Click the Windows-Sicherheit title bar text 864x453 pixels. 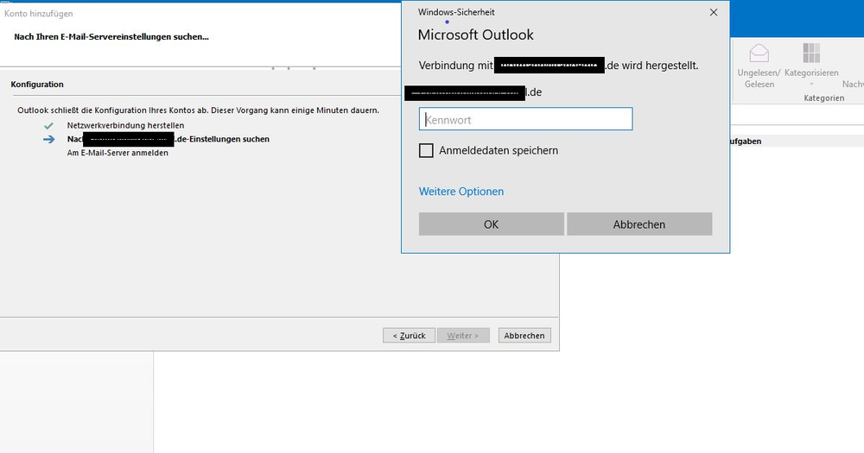(456, 12)
